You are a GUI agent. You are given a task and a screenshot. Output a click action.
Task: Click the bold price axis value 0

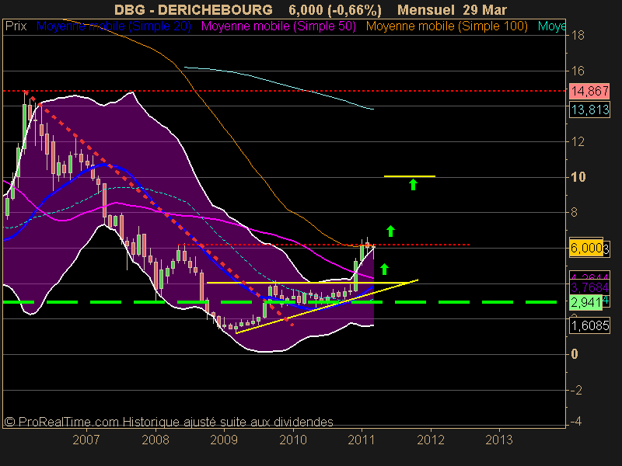[575, 354]
